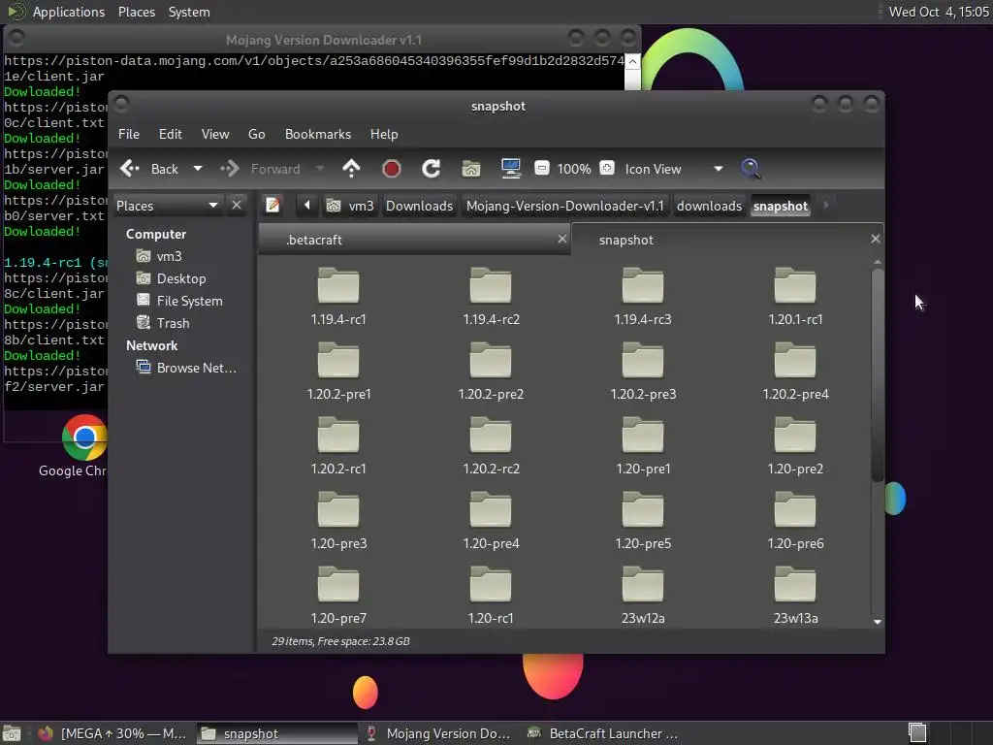Reload the current folder
993x745 pixels.
click(x=432, y=169)
